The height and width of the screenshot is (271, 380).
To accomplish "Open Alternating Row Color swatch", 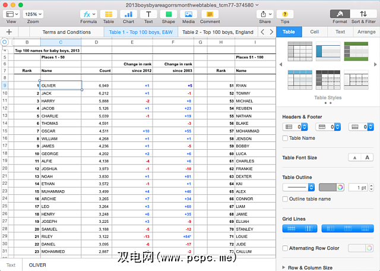I will [x=356, y=248].
